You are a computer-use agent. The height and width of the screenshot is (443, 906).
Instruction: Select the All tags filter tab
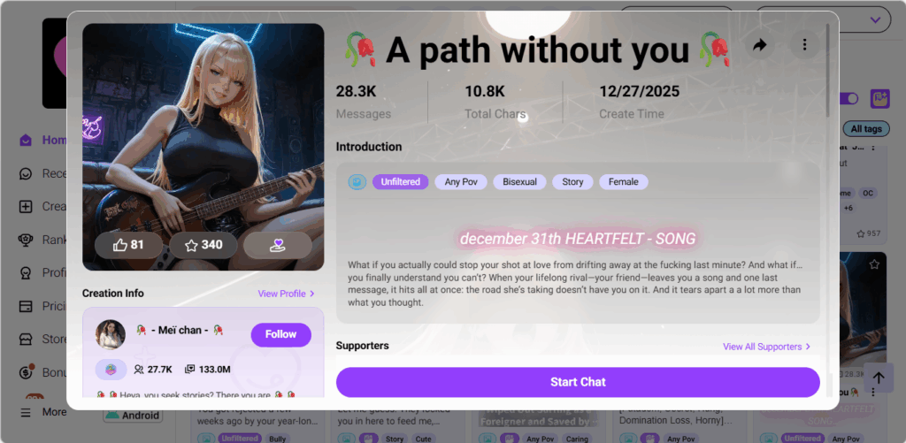(x=866, y=129)
